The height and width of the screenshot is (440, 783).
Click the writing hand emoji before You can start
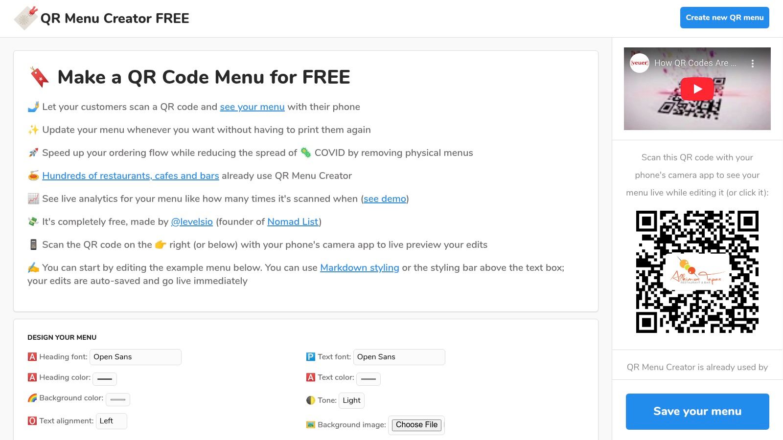click(33, 267)
